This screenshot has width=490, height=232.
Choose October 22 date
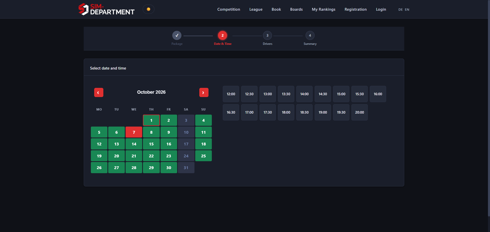point(151,156)
